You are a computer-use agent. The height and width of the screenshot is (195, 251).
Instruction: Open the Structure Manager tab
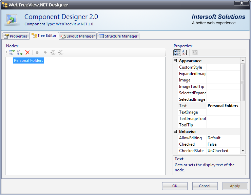click(x=118, y=36)
